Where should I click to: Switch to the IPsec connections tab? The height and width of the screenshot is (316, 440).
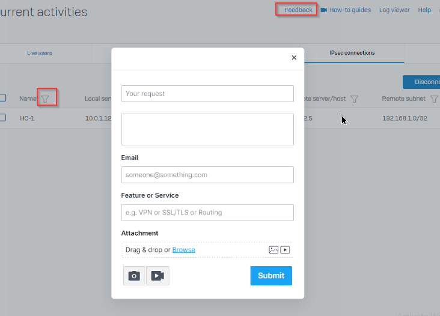pyautogui.click(x=352, y=53)
